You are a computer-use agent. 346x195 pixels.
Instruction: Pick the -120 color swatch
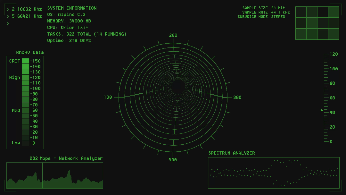26,78
